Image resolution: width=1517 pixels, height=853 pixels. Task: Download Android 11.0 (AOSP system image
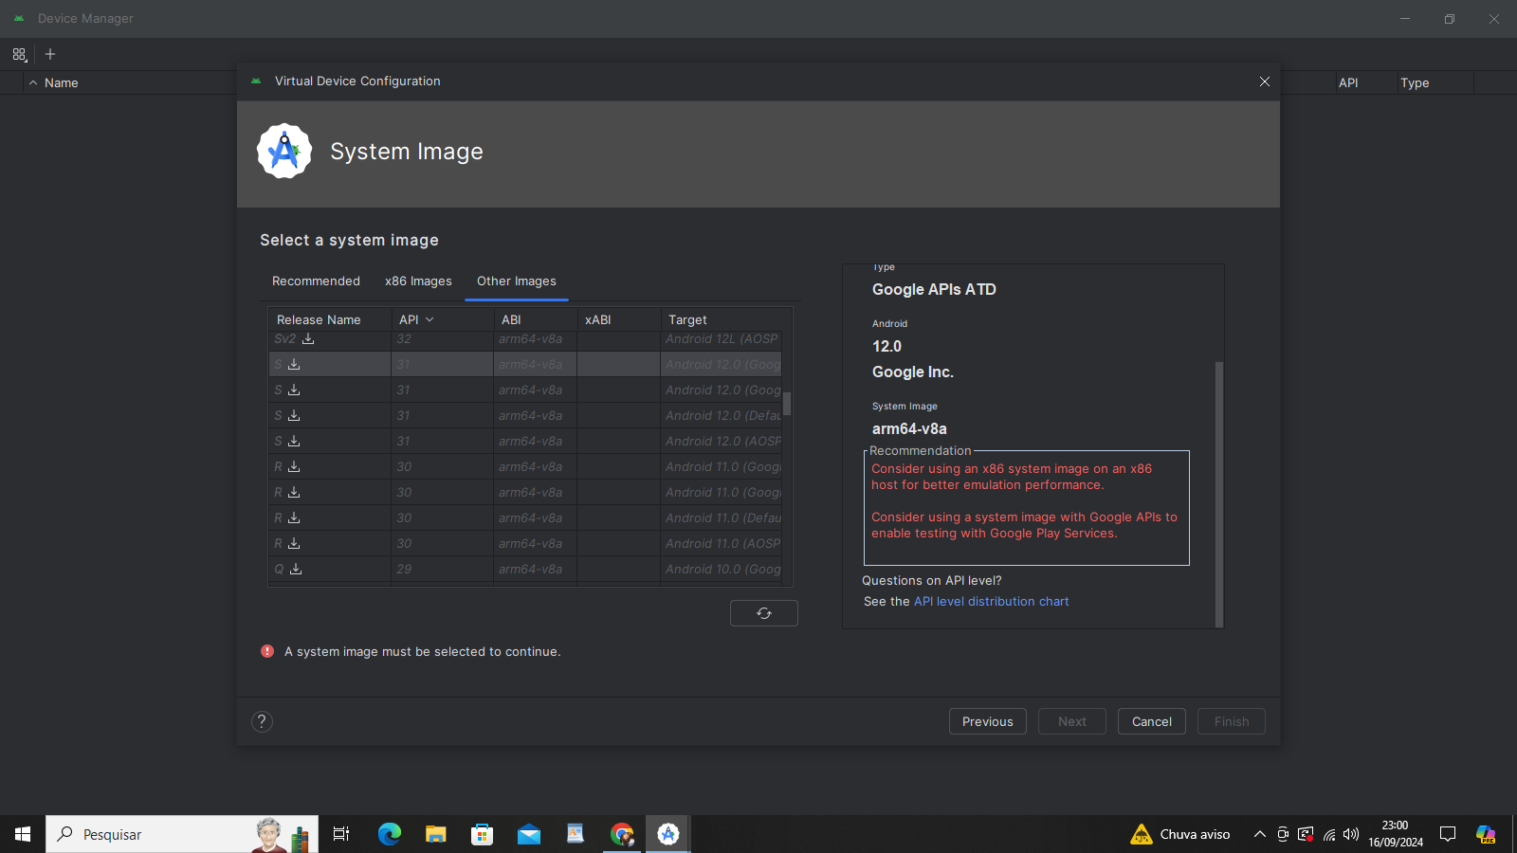(x=294, y=543)
